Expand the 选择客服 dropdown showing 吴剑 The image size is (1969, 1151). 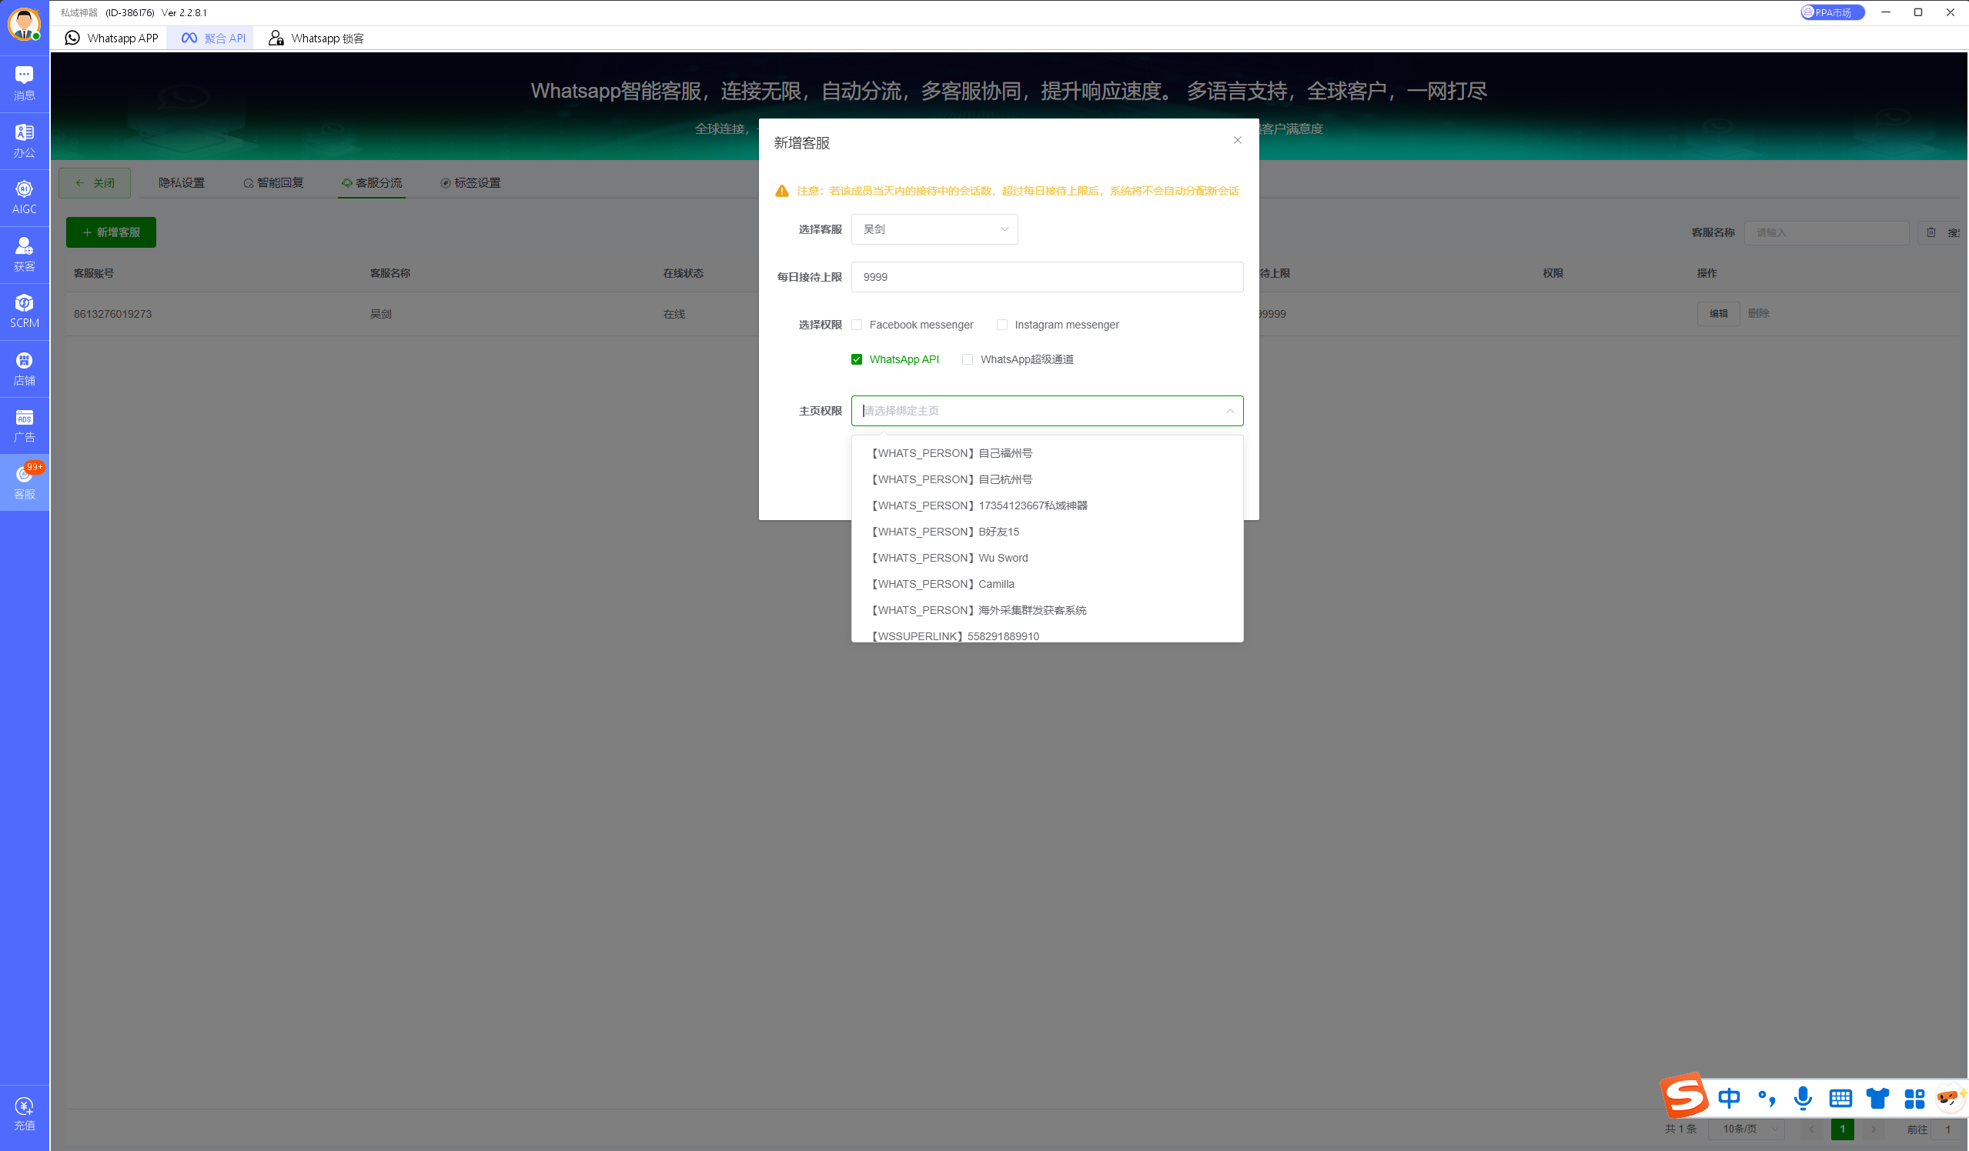934,229
